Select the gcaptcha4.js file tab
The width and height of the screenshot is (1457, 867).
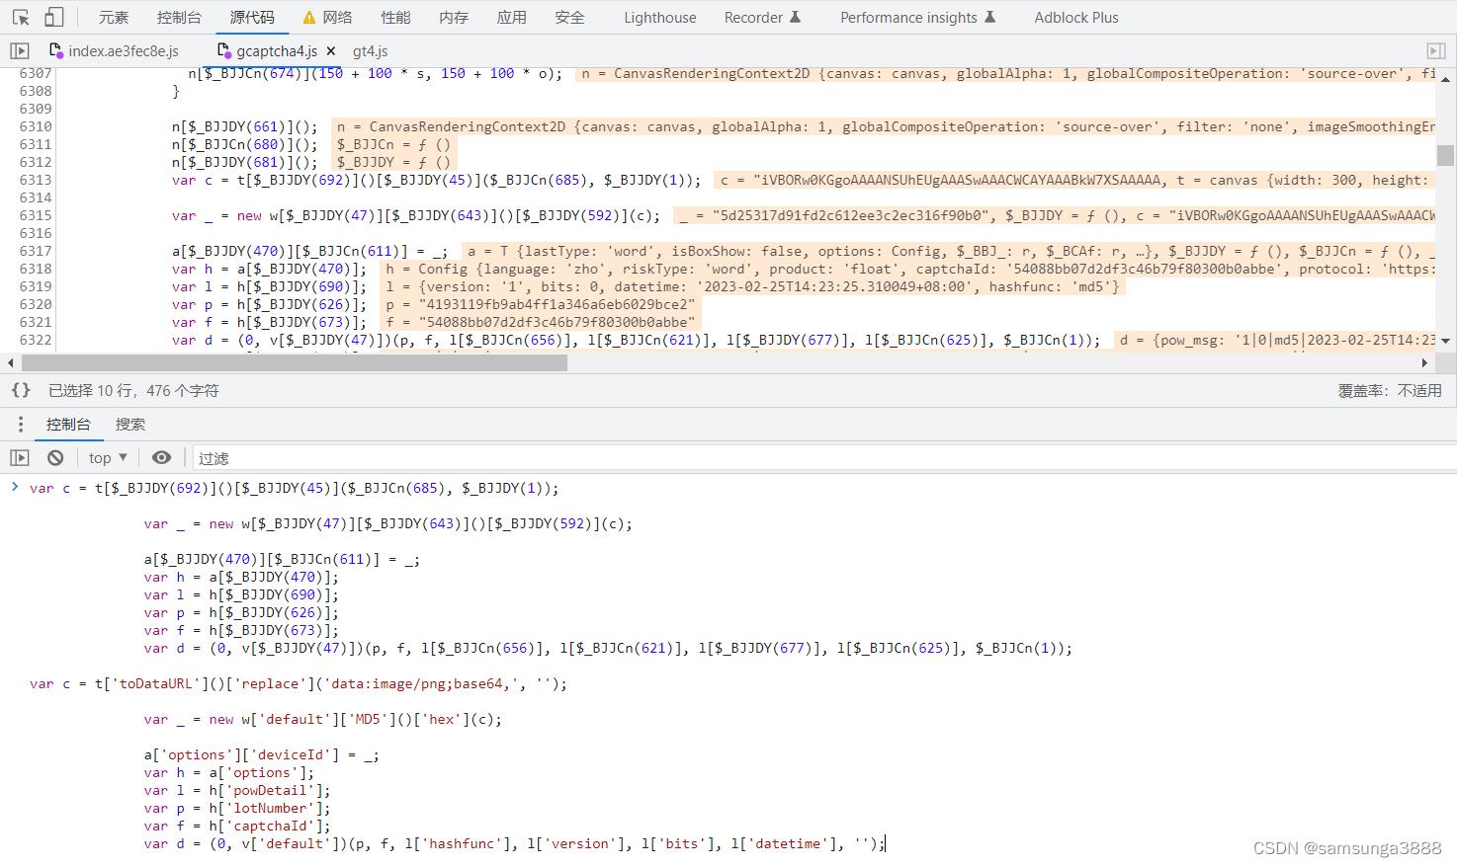[x=277, y=50]
